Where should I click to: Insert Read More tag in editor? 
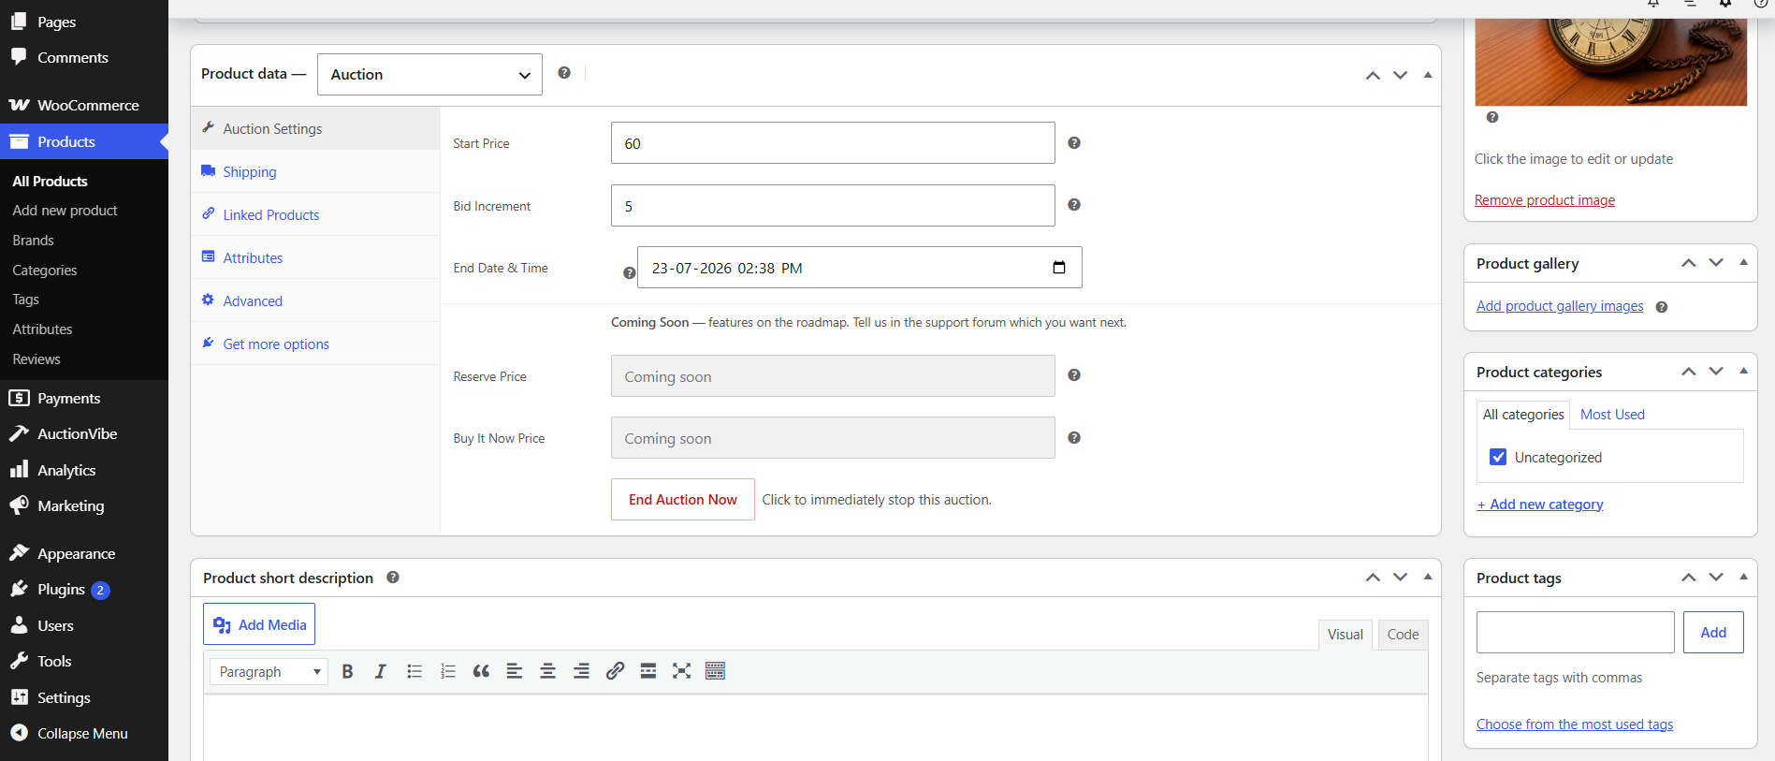coord(648,671)
